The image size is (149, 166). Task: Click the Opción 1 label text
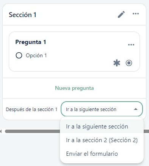(x=36, y=55)
